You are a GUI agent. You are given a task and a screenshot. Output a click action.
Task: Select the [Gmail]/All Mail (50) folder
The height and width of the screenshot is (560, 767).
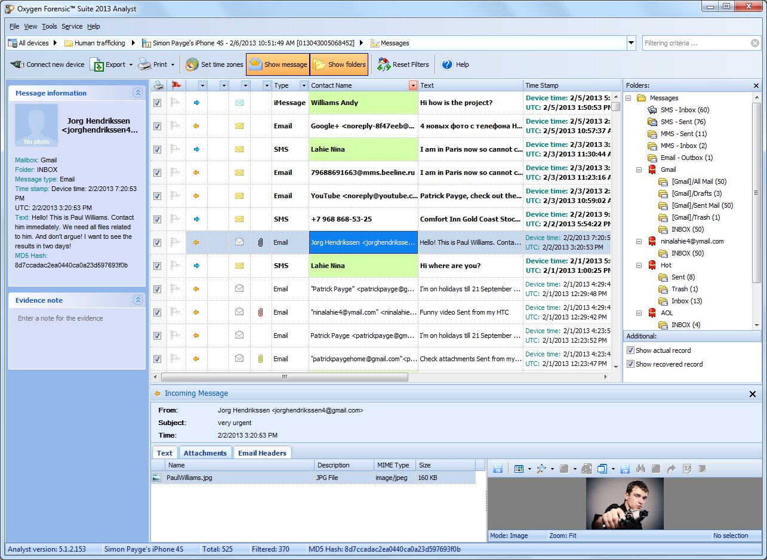[x=699, y=181]
